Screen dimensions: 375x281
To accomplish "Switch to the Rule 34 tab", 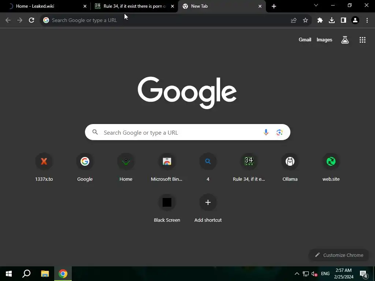I will point(134,6).
